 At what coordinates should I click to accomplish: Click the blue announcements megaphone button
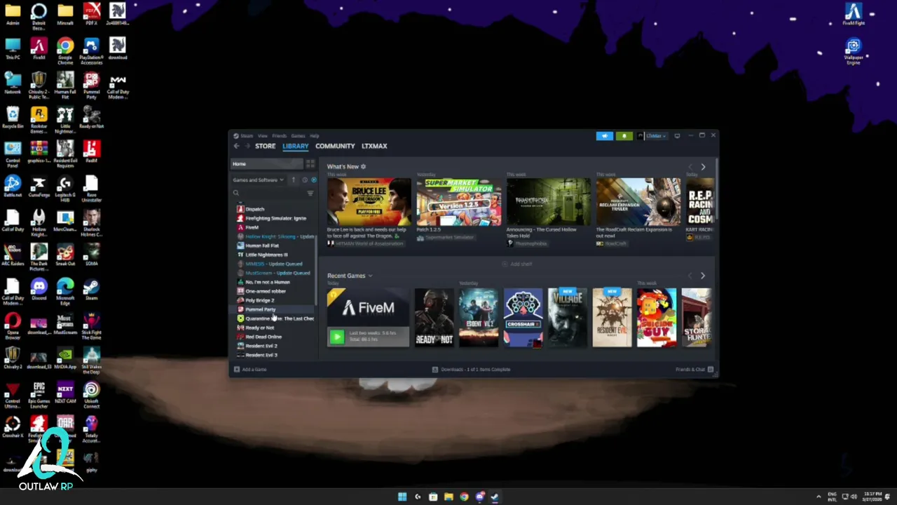coord(604,136)
